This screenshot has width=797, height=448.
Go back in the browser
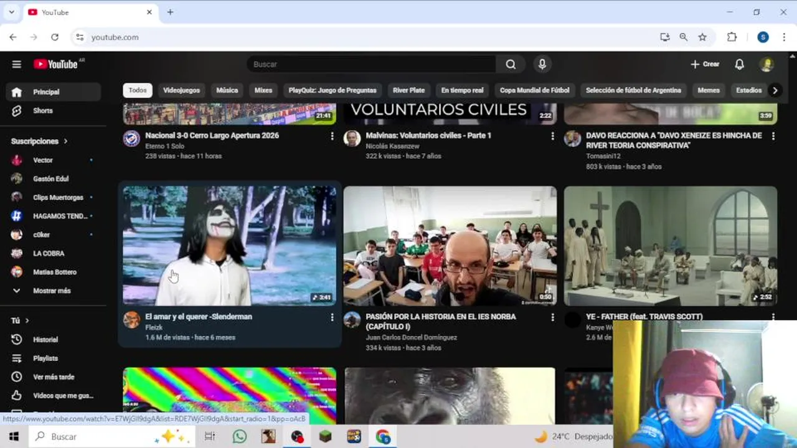(x=13, y=37)
